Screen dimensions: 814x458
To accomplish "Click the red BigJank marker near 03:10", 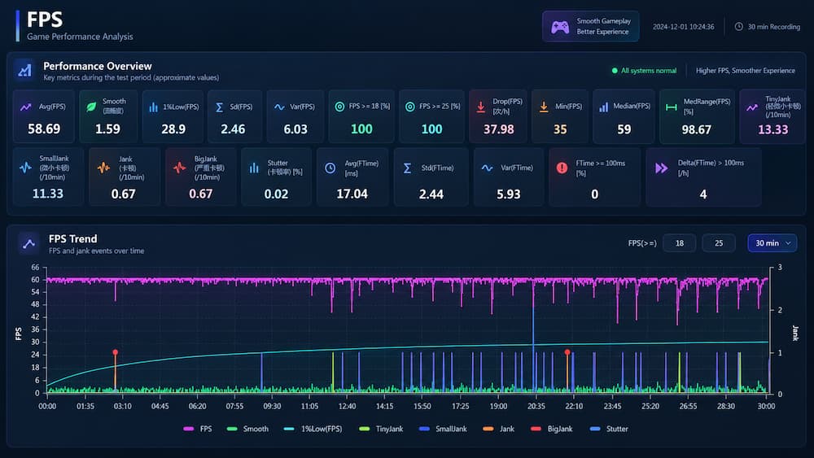I will pos(116,352).
